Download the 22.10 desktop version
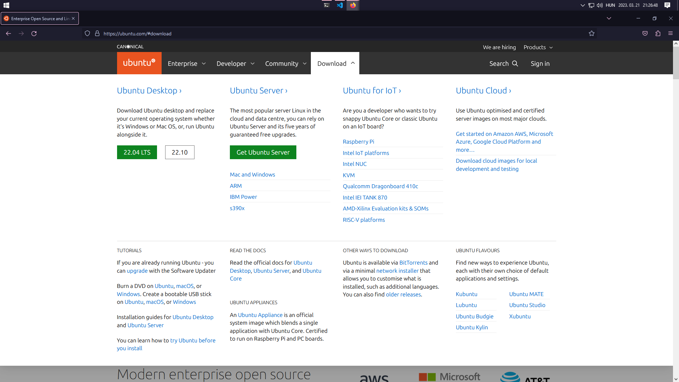Screen dimensions: 679x382 coord(180,152)
